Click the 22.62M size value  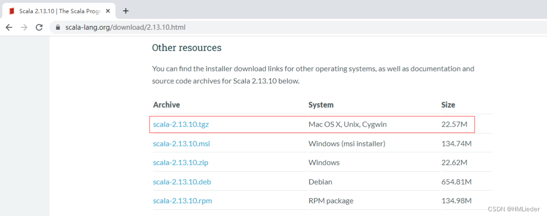[454, 163]
